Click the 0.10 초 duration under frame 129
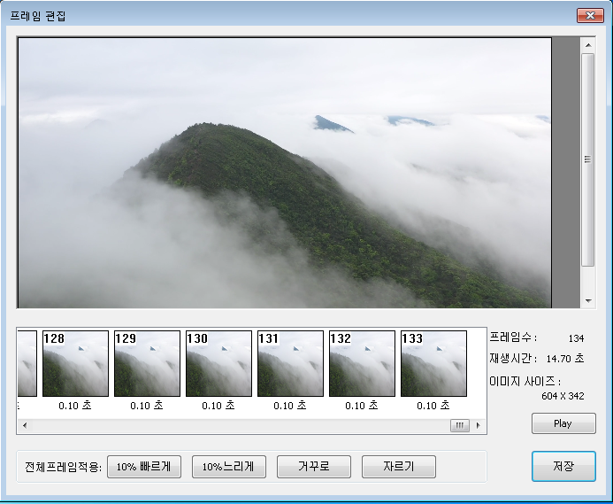 pyautogui.click(x=147, y=406)
